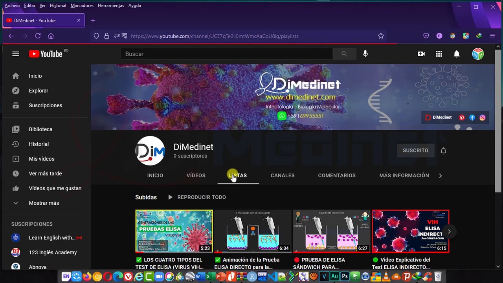The image size is (503, 283).
Task: Click the Buscar search field
Action: tap(227, 54)
